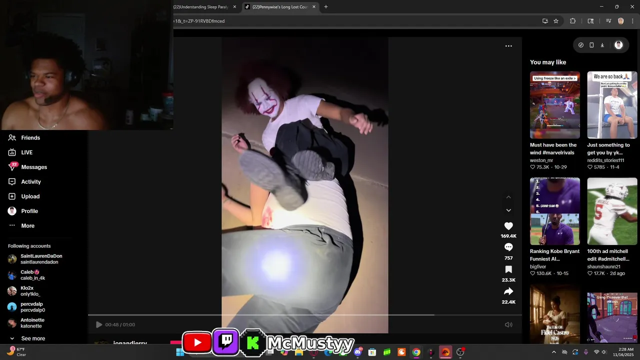Screen dimensions: 640x360
Task: Show hidden system tray icons
Action: point(553,352)
